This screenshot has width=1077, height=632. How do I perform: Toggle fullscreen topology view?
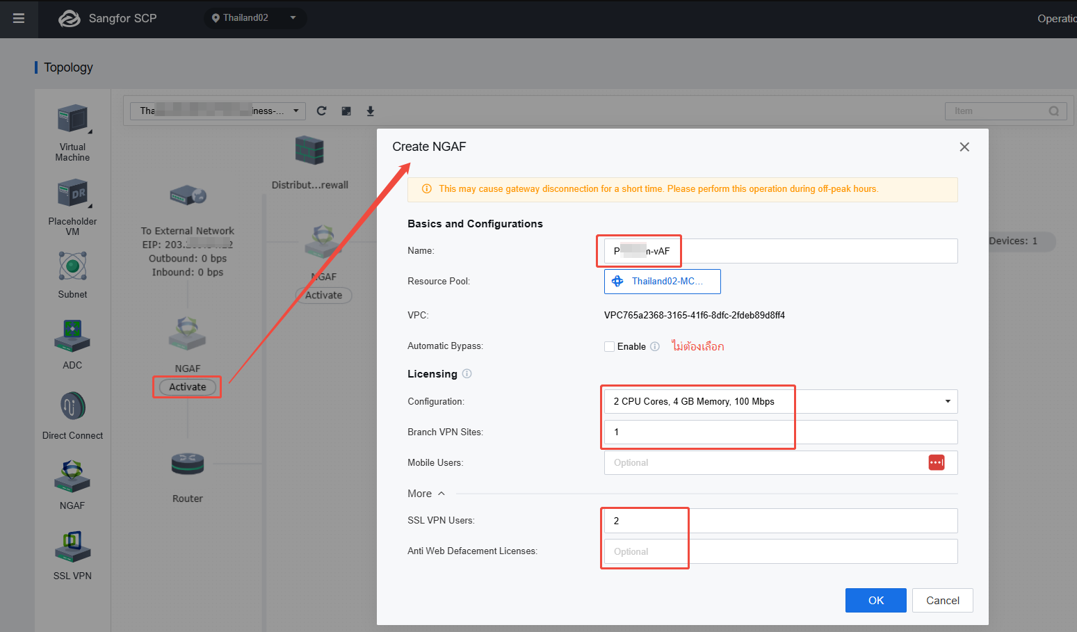(x=346, y=111)
